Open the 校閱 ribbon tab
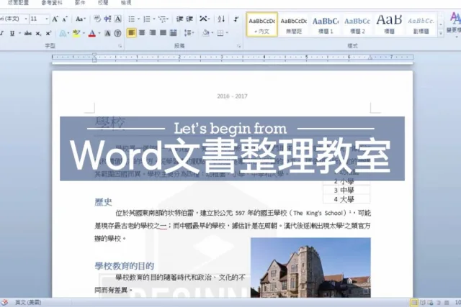Viewport: 461px width, 307px height. (x=103, y=3)
